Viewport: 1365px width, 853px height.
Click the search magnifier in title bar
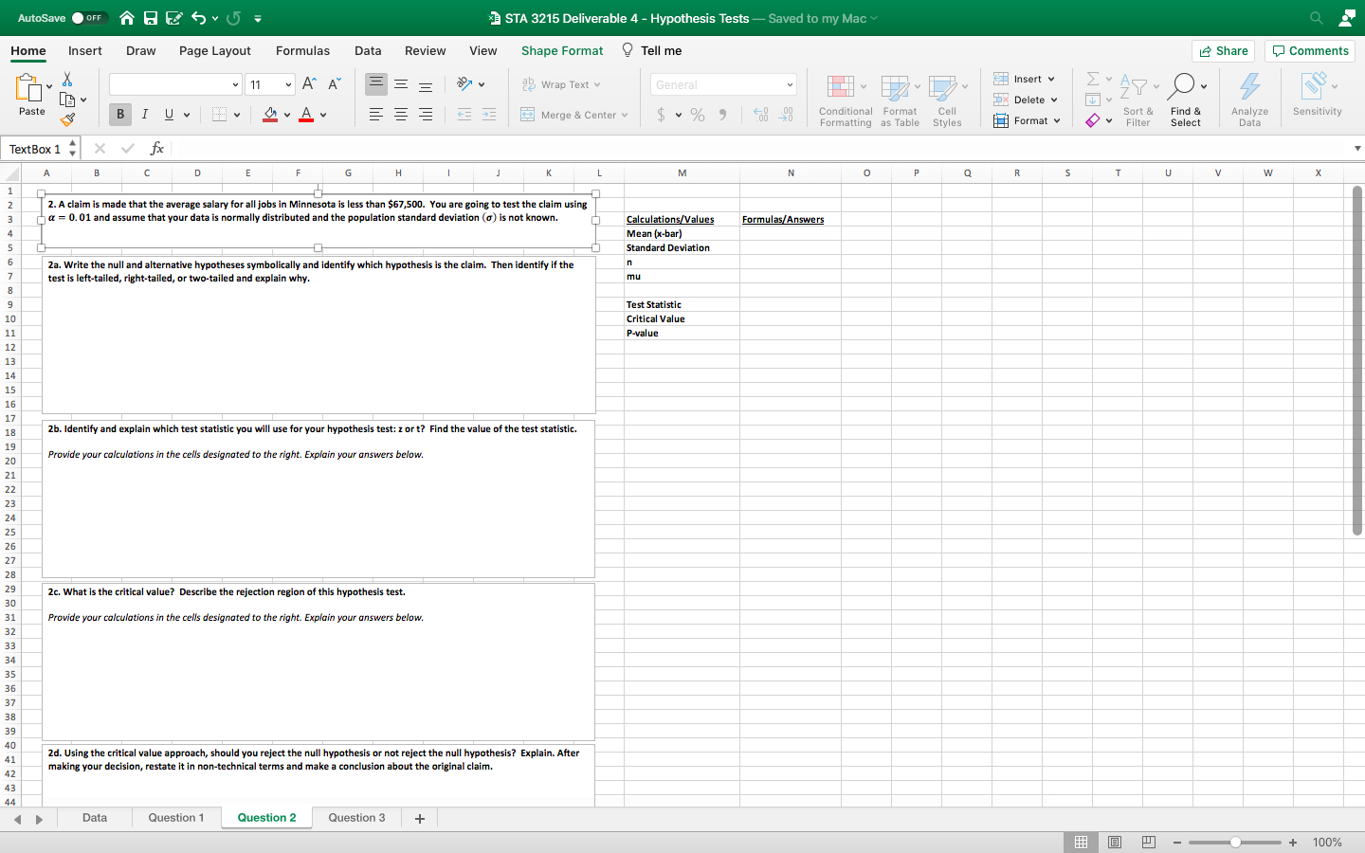click(x=1317, y=18)
